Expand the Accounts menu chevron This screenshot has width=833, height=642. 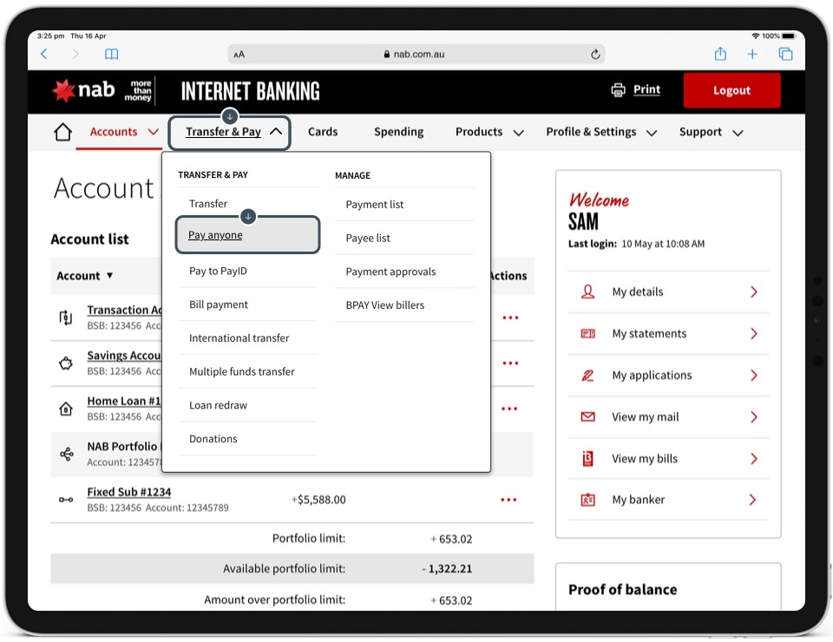pos(153,132)
